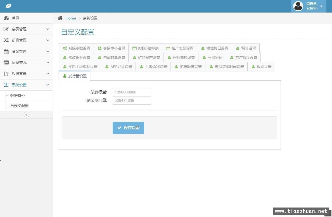This screenshot has width=332, height=217.
Task: Click the 权限管理 file icon
Action: pos(6,74)
